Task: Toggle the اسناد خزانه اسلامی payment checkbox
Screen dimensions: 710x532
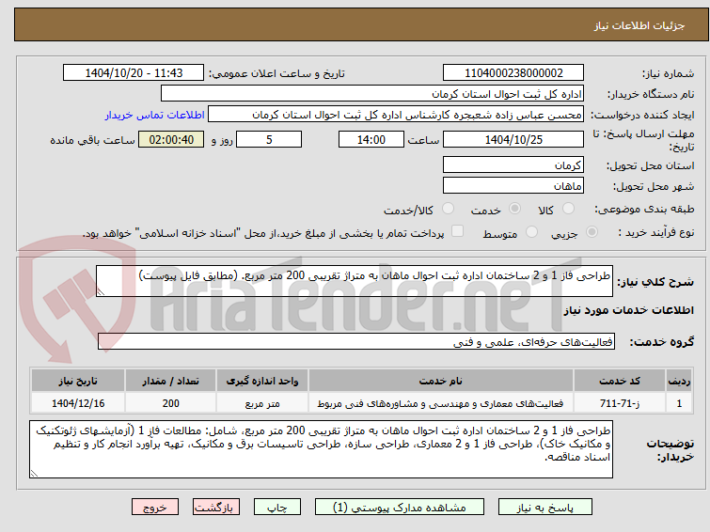Action: (x=458, y=231)
